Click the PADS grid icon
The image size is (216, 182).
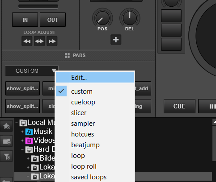[67, 55]
